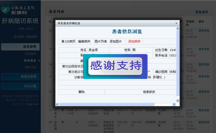Screen dimensions: 216x133
Task: Click the red 添加病例 tab
Action: pyautogui.click(x=134, y=41)
